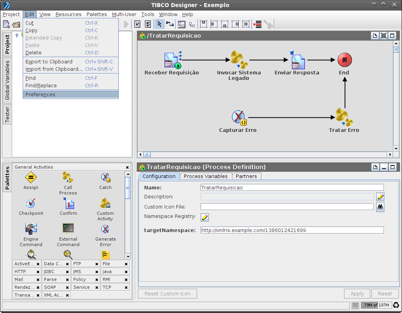Select the Enviar Resposta activity icon
Screen dimensions: 402x313
pyautogui.click(x=297, y=60)
